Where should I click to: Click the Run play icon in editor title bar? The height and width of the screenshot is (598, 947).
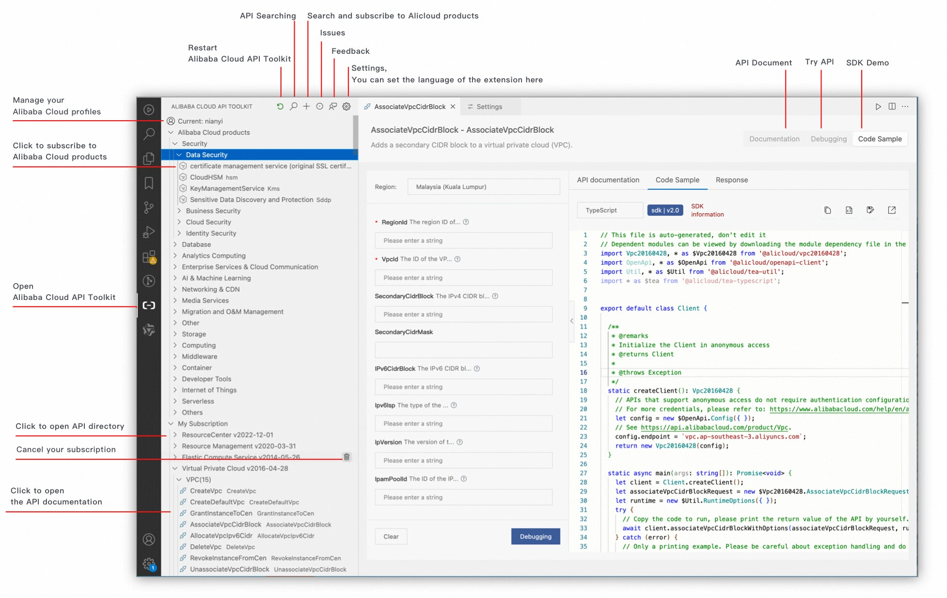click(x=878, y=107)
